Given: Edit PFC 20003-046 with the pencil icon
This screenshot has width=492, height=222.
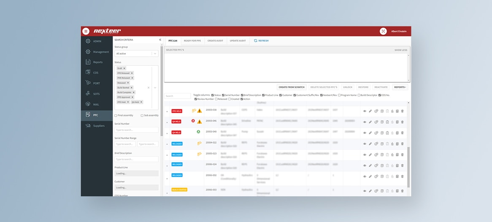Looking at the screenshot, I should tap(370, 122).
